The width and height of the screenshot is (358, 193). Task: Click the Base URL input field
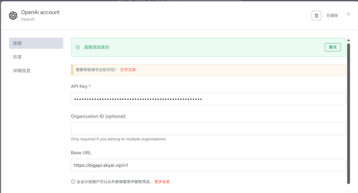coord(209,165)
